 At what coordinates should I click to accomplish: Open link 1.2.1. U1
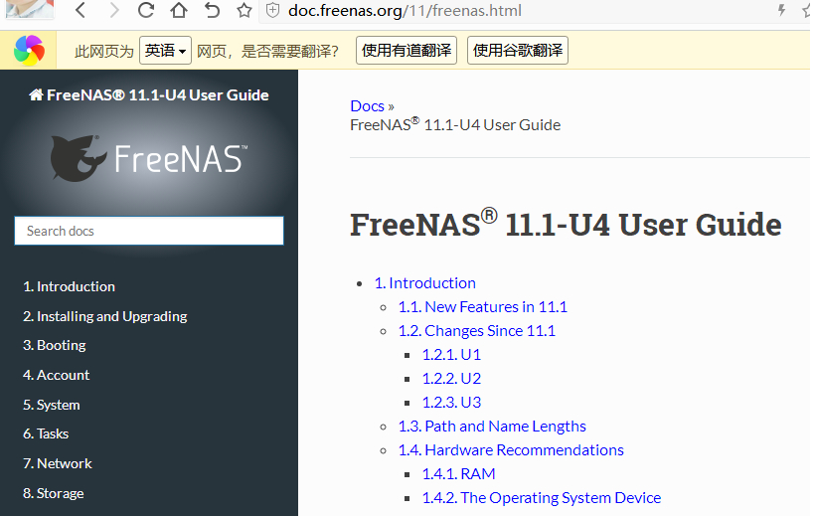(x=451, y=355)
